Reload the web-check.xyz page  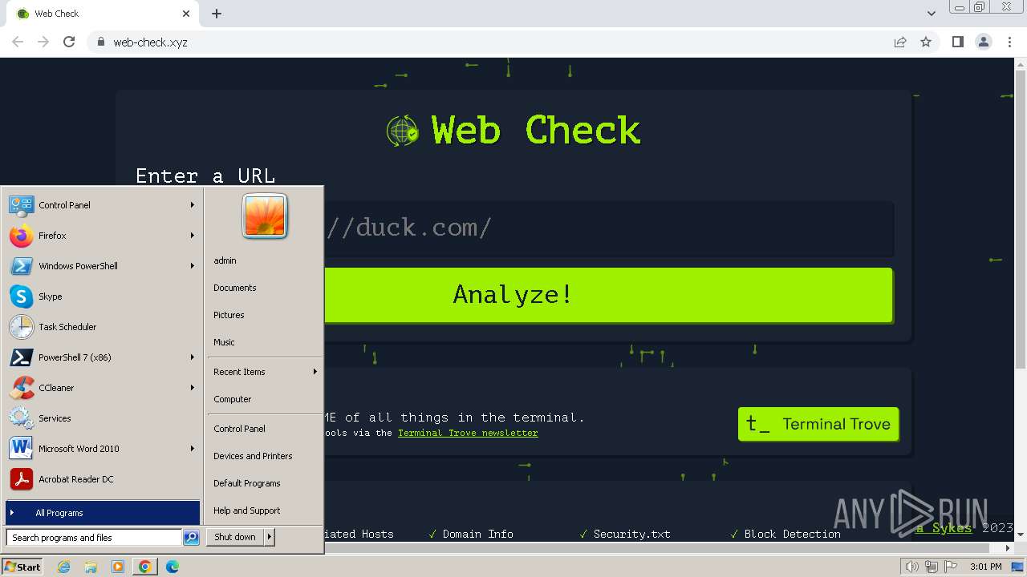point(69,42)
